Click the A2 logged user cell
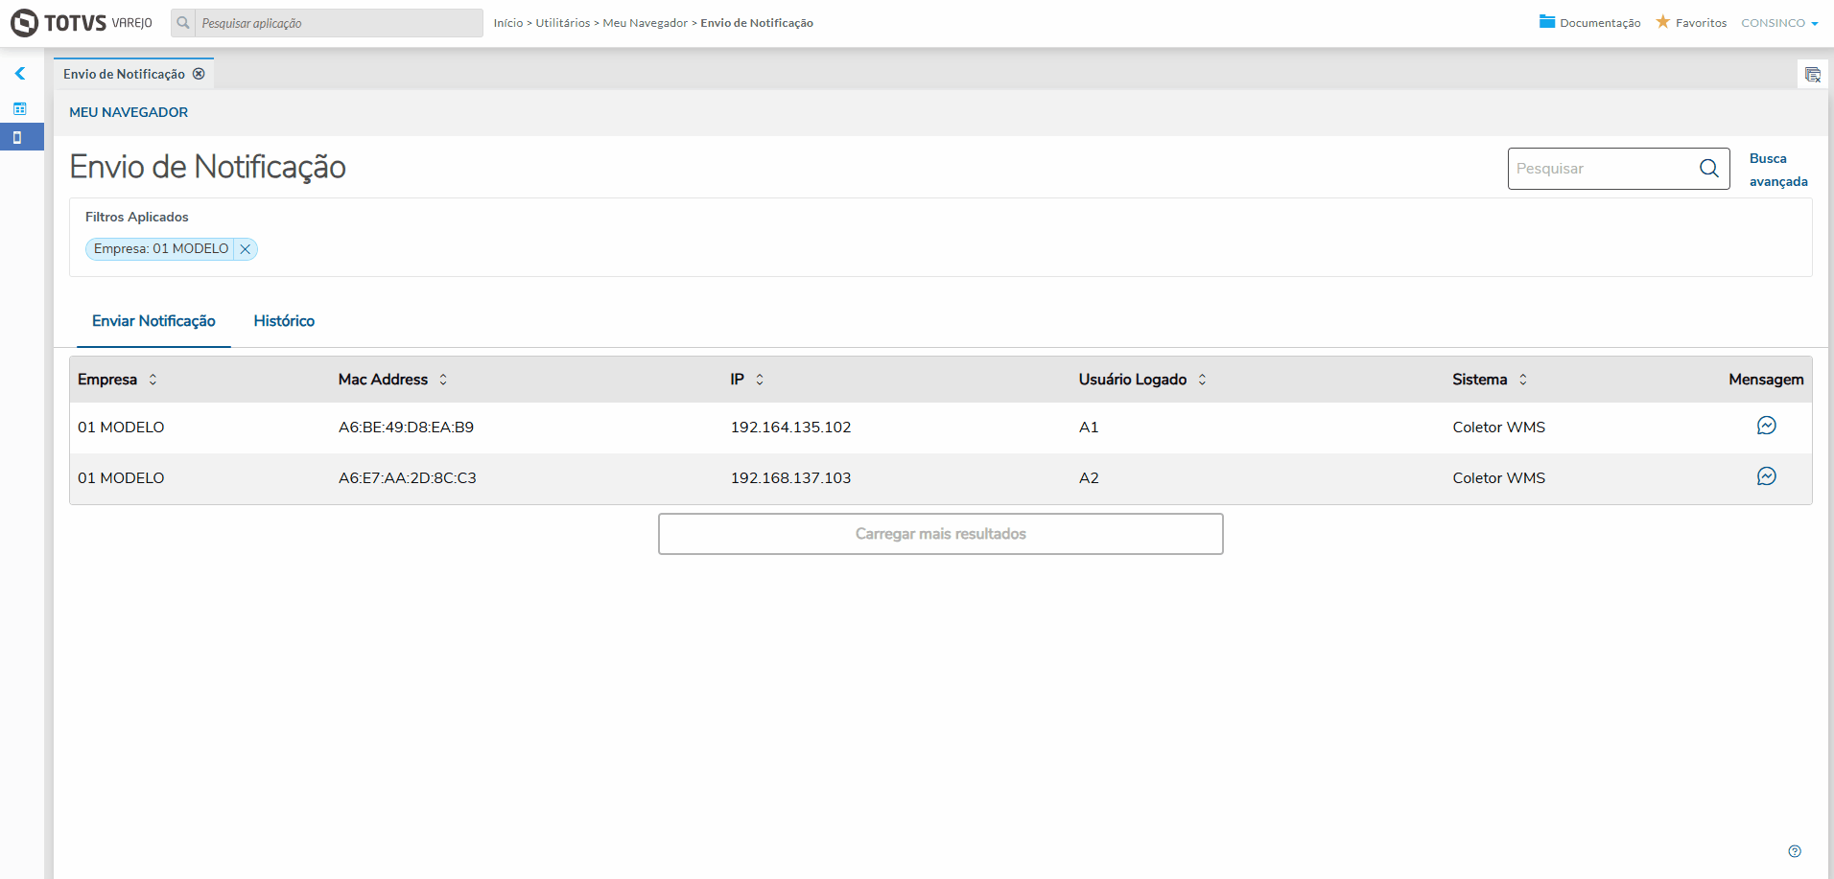 click(1089, 478)
